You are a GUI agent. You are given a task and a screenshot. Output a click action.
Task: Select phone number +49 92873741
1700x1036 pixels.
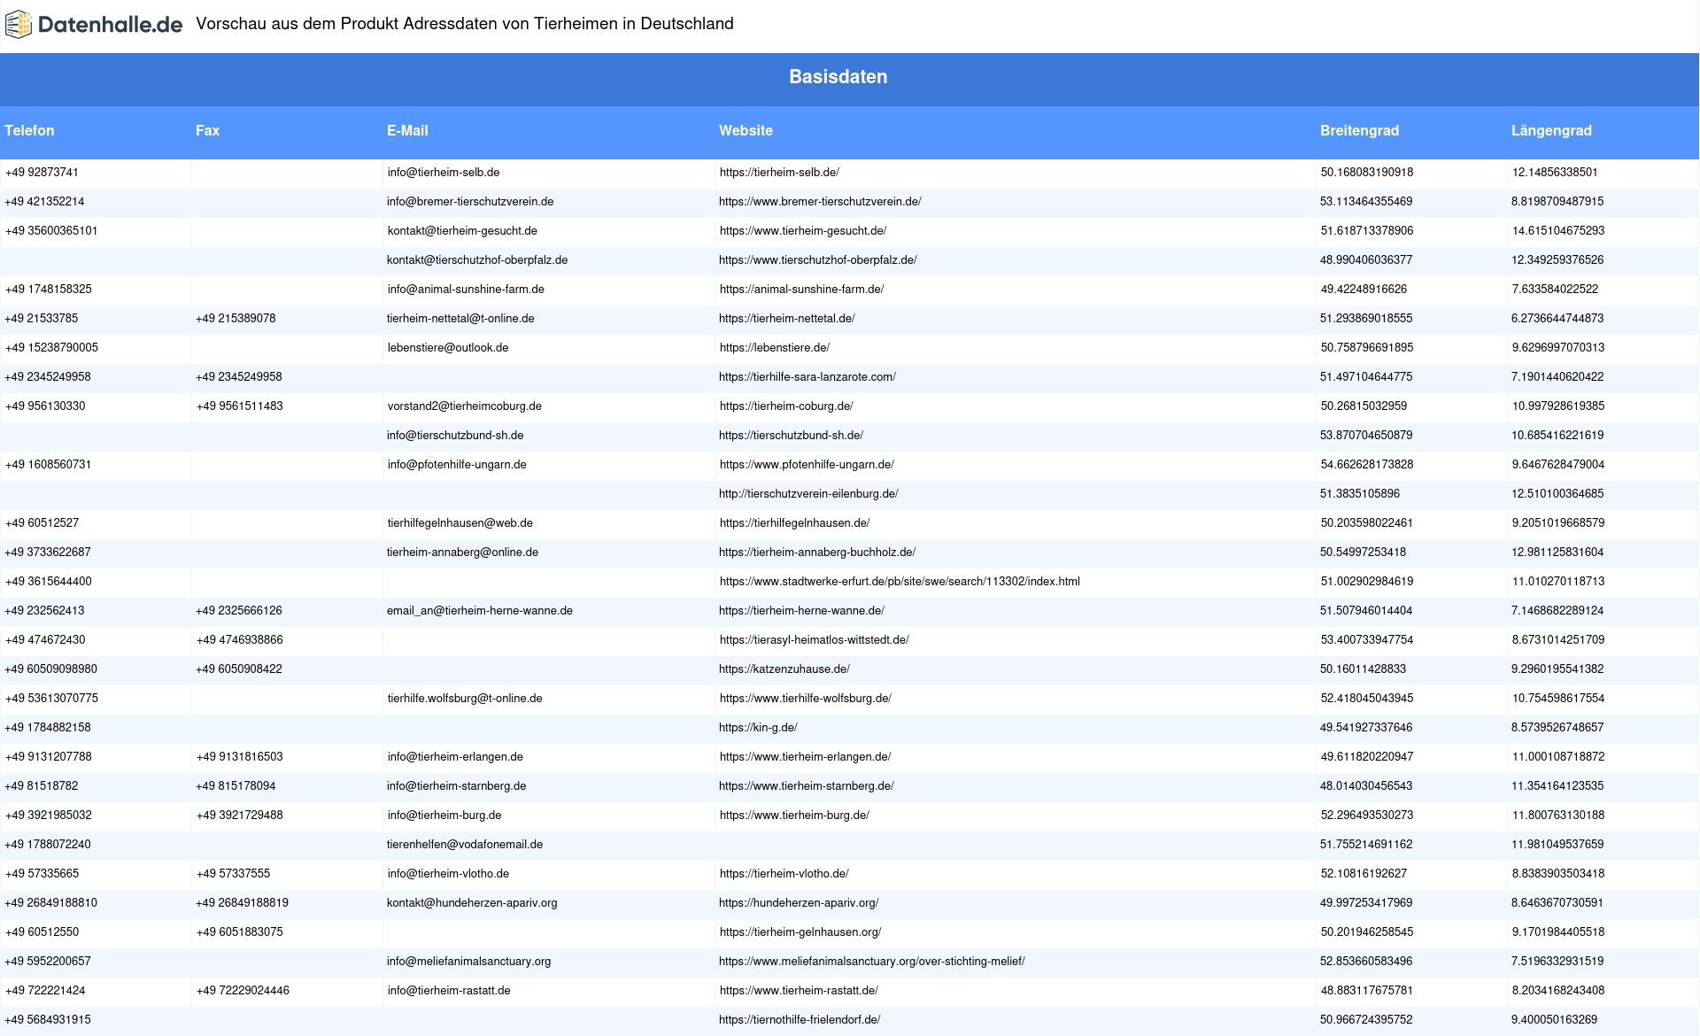[x=42, y=173]
